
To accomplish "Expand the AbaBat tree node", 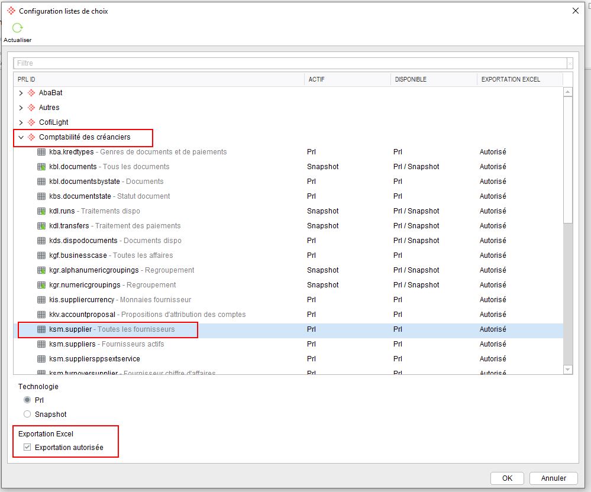I will (x=21, y=93).
